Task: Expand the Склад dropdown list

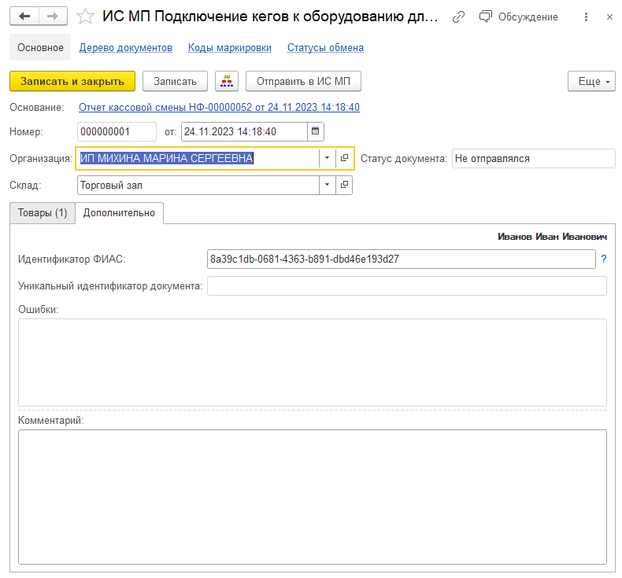Action: point(327,185)
